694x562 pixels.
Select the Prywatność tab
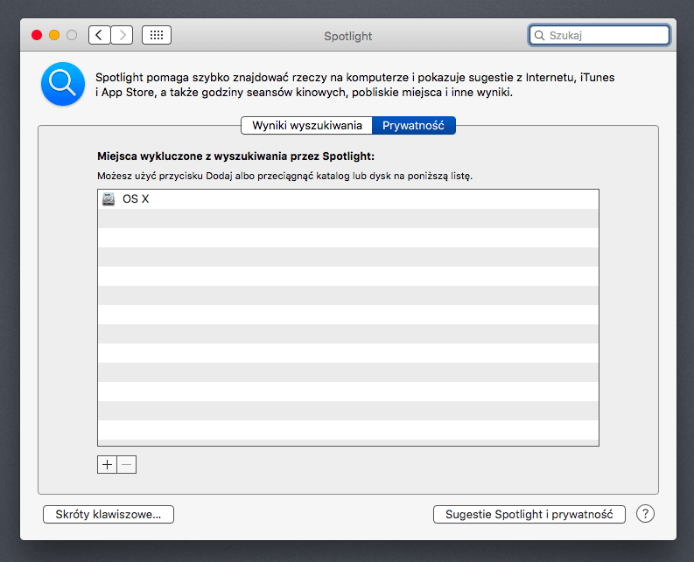[413, 125]
